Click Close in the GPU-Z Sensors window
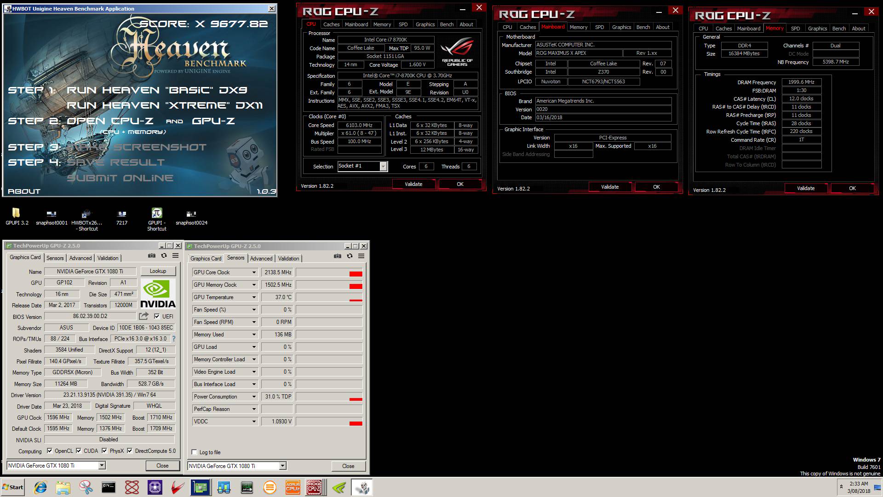The image size is (883, 497). 348,466
